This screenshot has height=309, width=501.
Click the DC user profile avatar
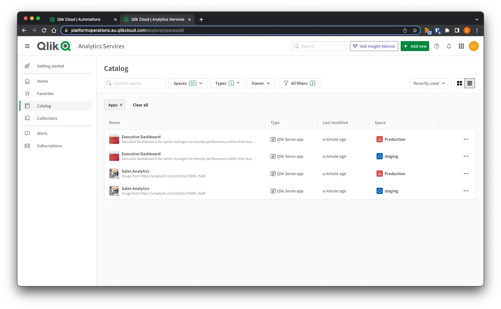pos(473,46)
